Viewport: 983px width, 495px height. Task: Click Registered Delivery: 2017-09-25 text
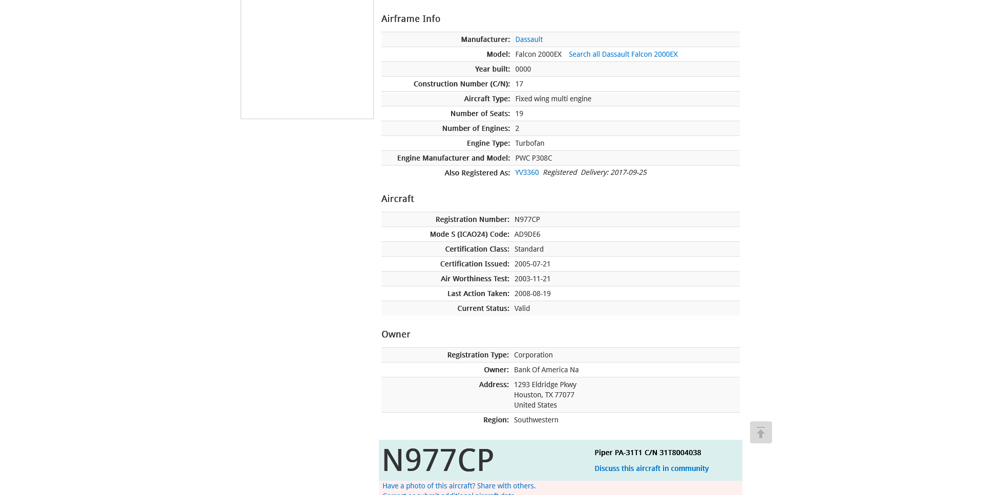595,172
